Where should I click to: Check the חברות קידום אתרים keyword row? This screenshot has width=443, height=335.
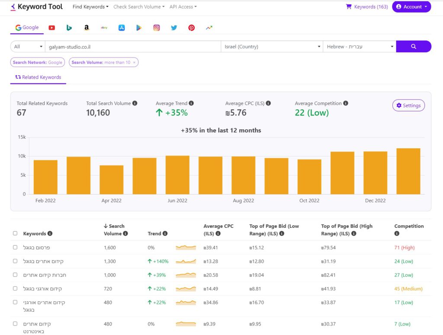[x=15, y=274]
